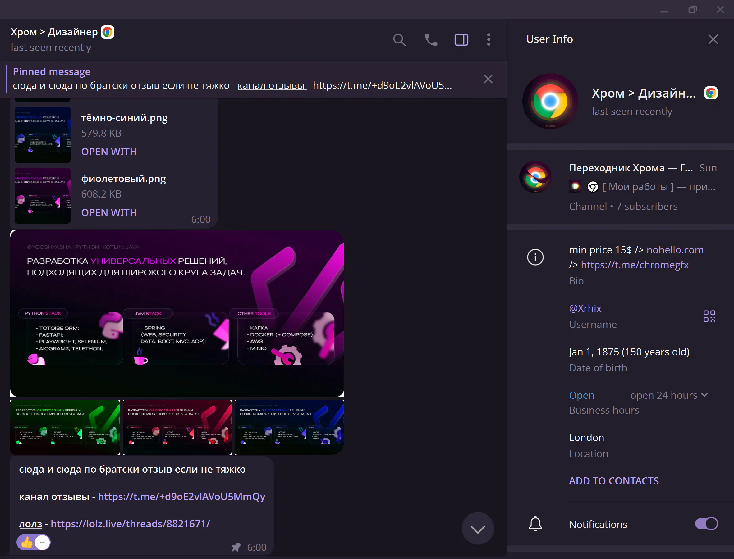This screenshot has width=734, height=559.
Task: Toggle the Notifications switch
Action: coord(706,524)
